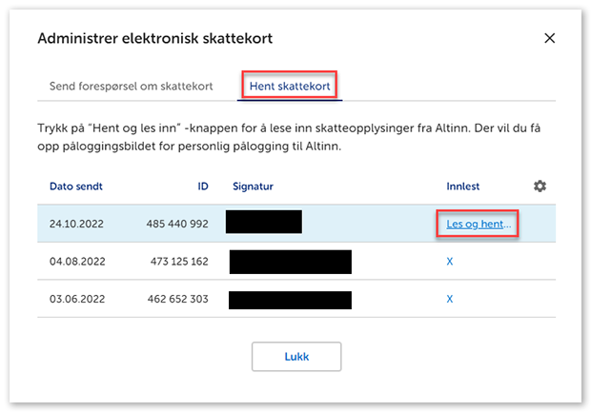The height and width of the screenshot is (412, 591).
Task: Click ID cell 462 652 303
Action: coord(177,299)
